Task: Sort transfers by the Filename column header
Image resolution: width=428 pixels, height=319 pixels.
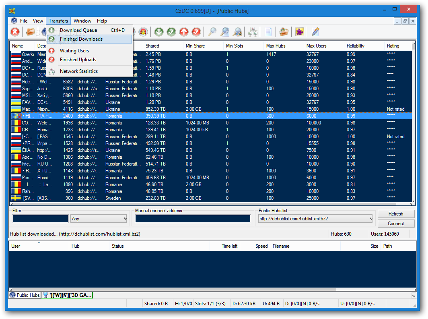Action: [305, 246]
